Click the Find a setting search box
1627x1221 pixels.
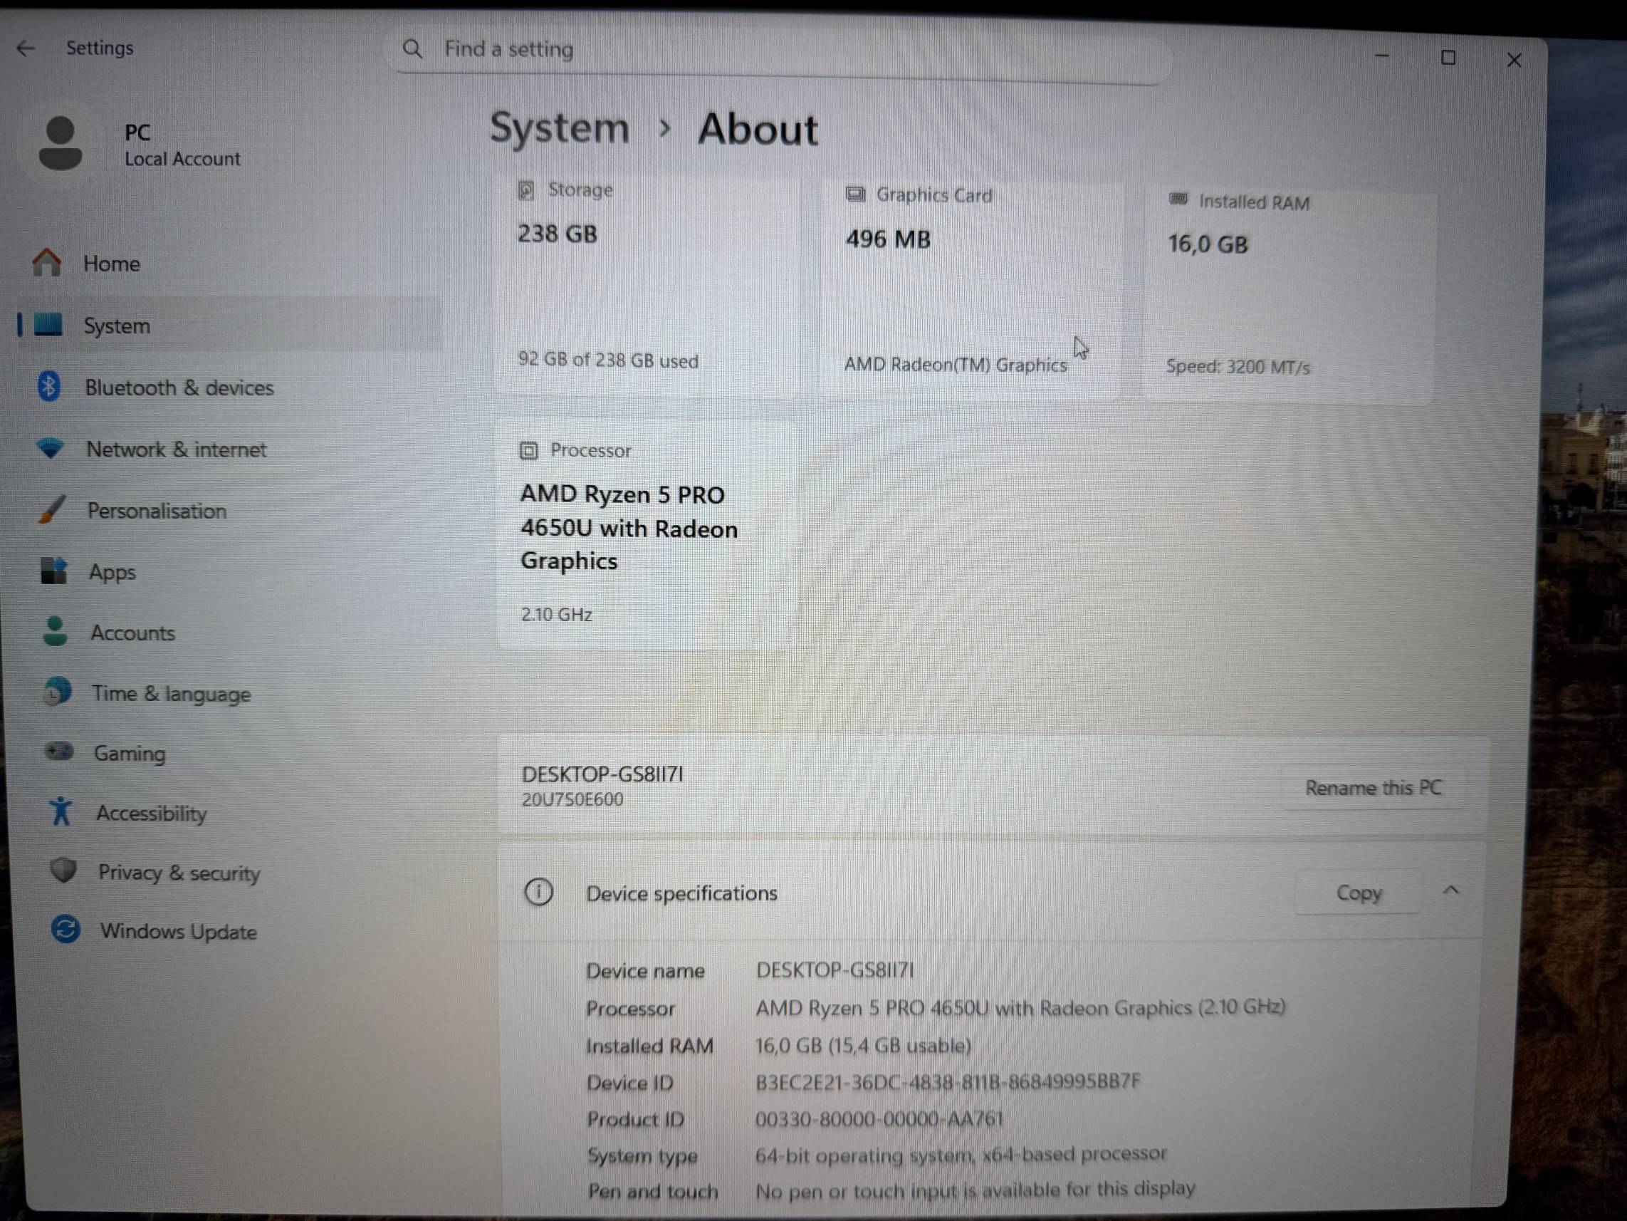click(780, 50)
